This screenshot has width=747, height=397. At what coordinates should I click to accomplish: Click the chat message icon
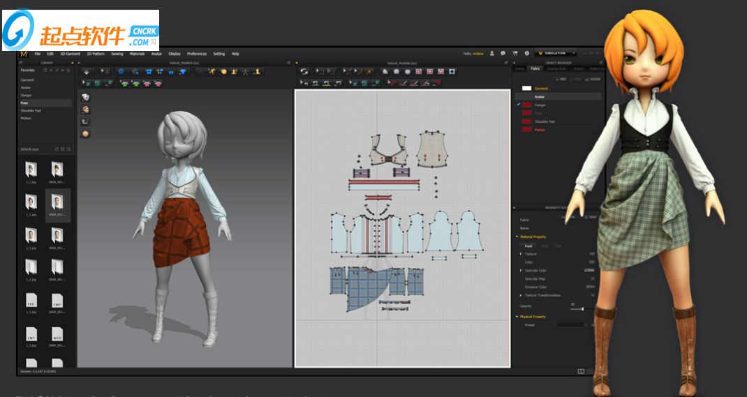coord(503,53)
